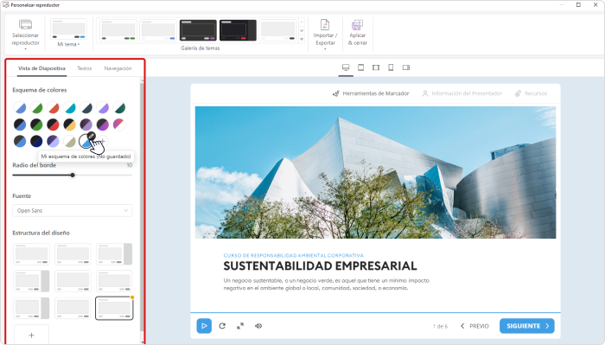The image size is (605, 345).
Task: Click the building photo on the slide
Action: point(375,173)
